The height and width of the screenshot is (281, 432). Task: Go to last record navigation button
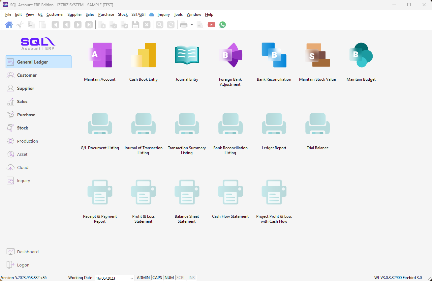89,25
